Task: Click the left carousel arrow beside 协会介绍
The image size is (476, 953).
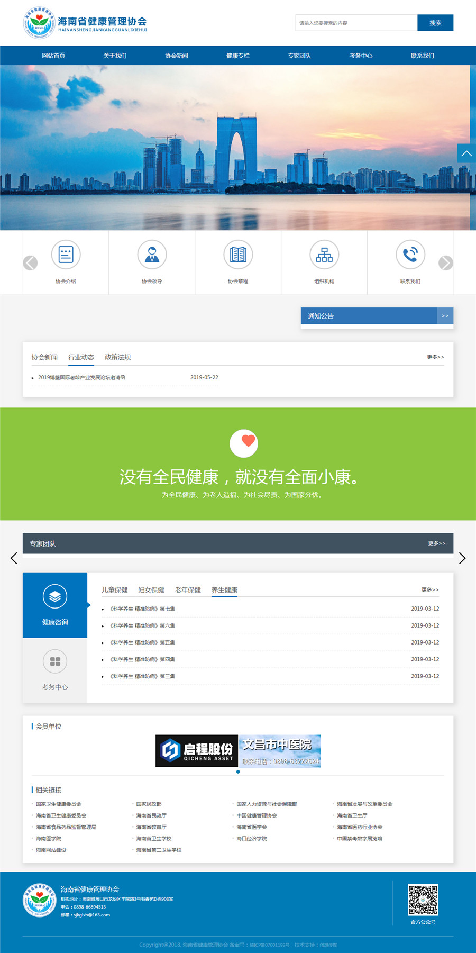Action: [x=30, y=263]
